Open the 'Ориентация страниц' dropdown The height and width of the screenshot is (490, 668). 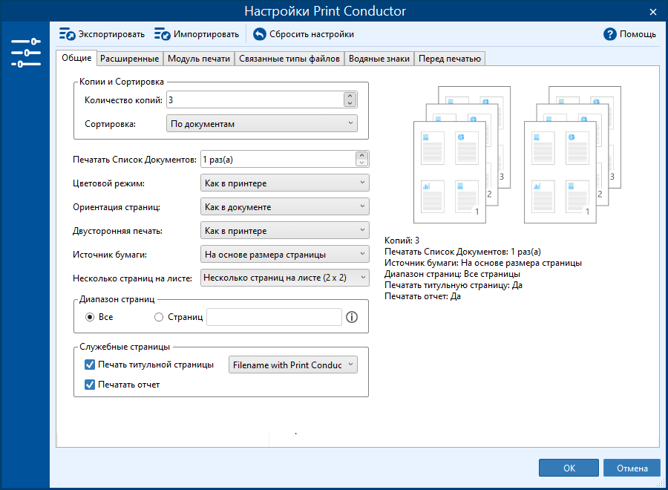point(284,206)
